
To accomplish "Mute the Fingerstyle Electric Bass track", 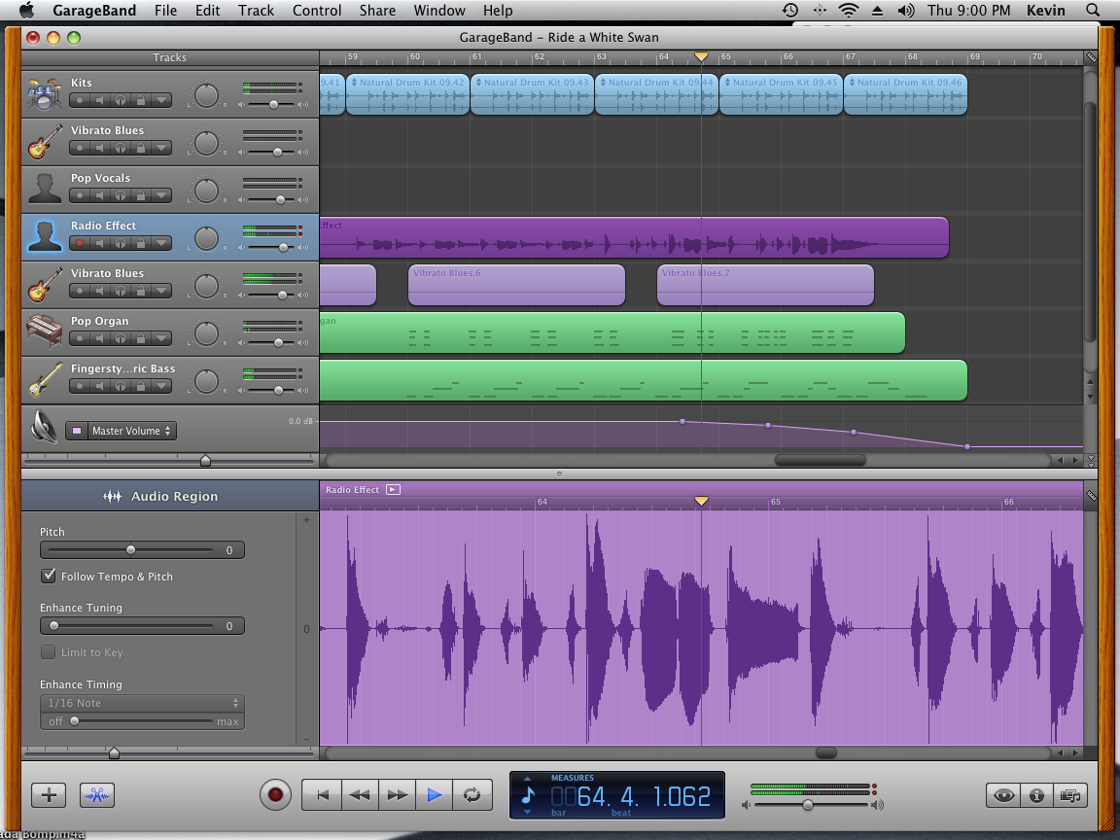I will [x=100, y=386].
